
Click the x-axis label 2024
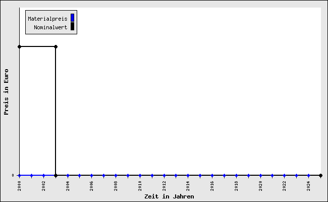pyautogui.click(x=308, y=186)
